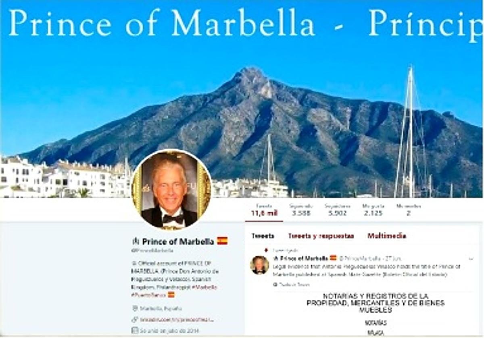Switch to Tweets y respuestas tab
Screen dimensions: 484x338
(321, 236)
